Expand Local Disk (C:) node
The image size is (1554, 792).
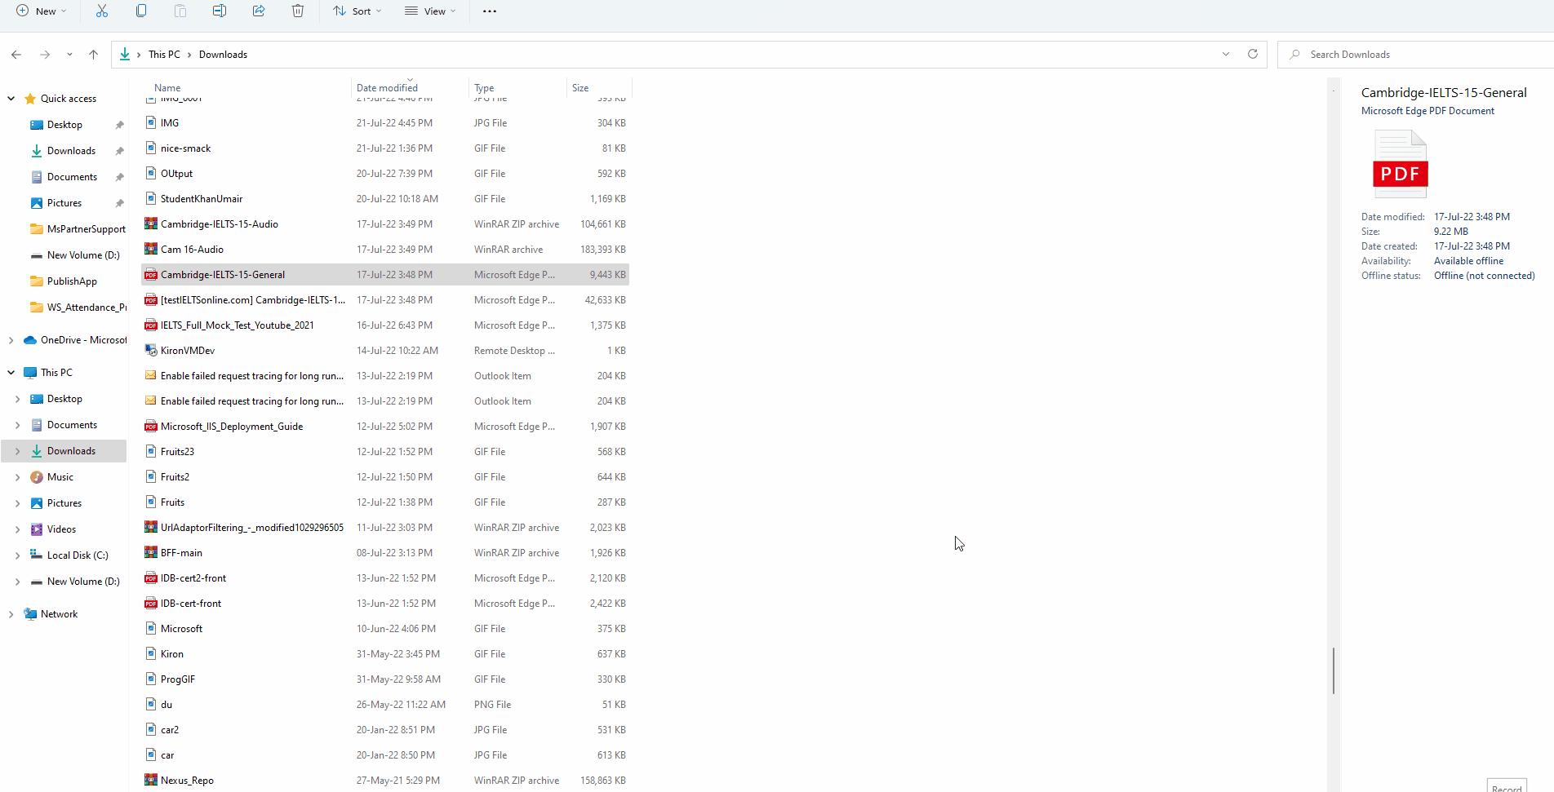click(x=18, y=555)
